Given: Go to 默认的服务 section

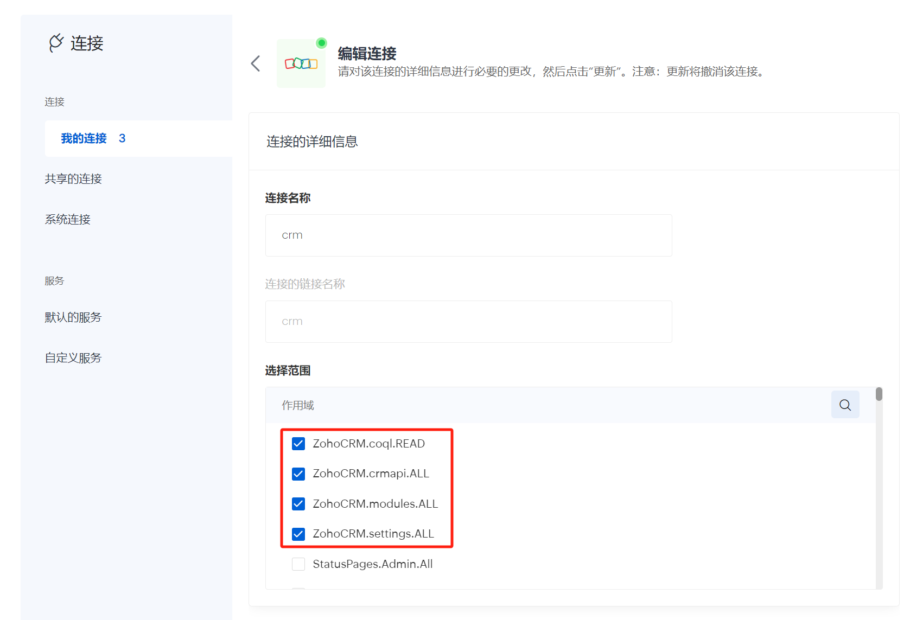Looking at the screenshot, I should coord(73,317).
